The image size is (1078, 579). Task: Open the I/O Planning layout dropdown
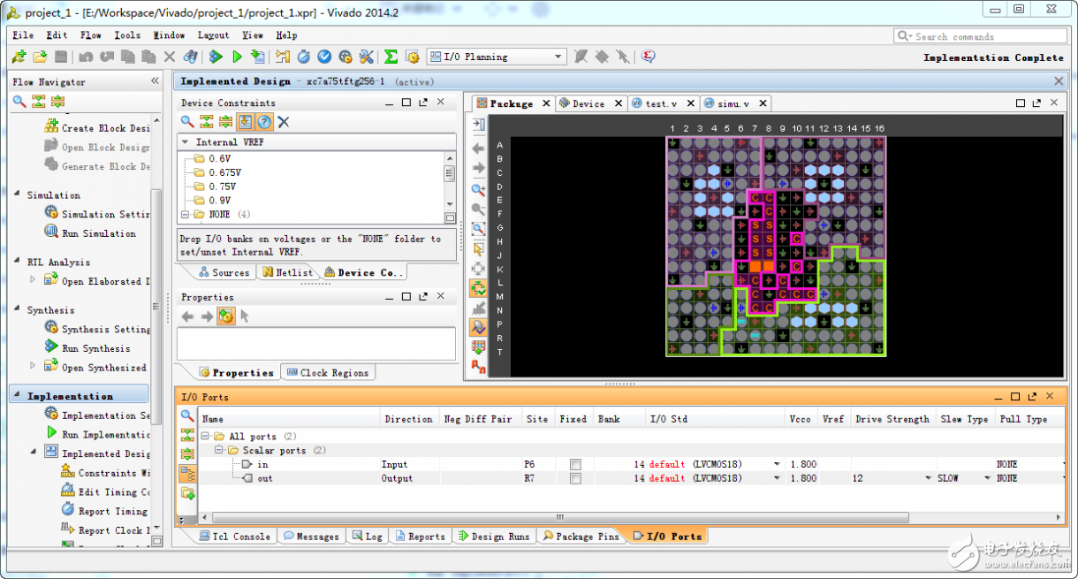point(558,57)
